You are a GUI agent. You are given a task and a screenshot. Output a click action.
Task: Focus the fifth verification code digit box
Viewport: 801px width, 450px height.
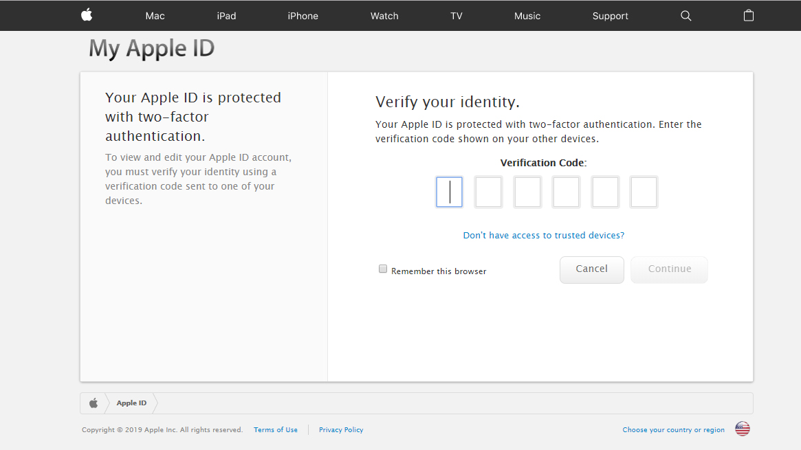(605, 192)
